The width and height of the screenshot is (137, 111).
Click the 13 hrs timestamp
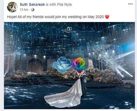point(24,10)
